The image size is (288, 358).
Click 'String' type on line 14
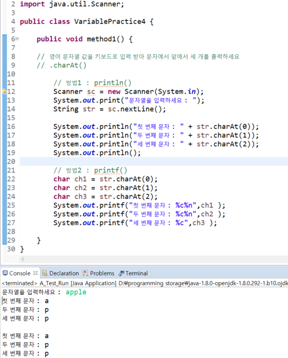coord(66,109)
